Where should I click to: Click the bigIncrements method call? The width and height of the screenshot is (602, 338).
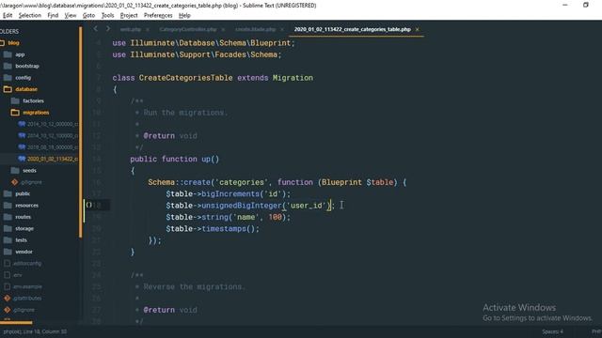(x=230, y=194)
